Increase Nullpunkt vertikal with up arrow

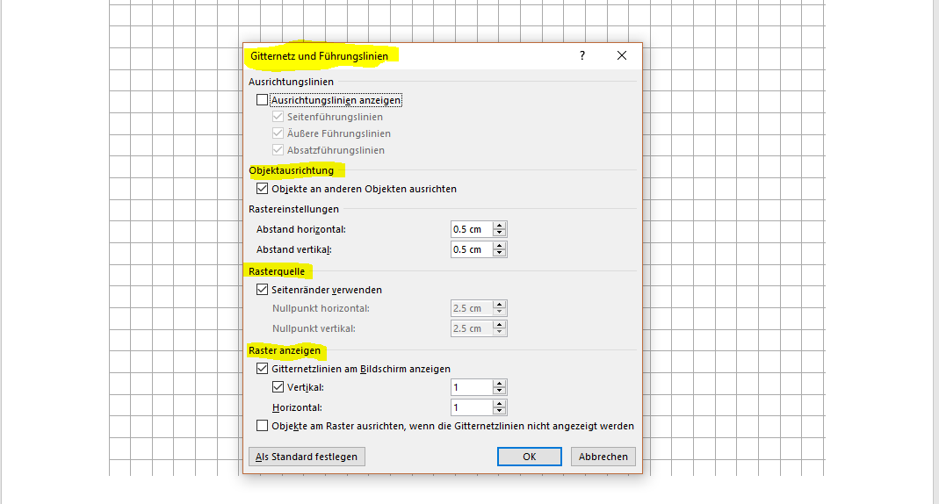[500, 324]
